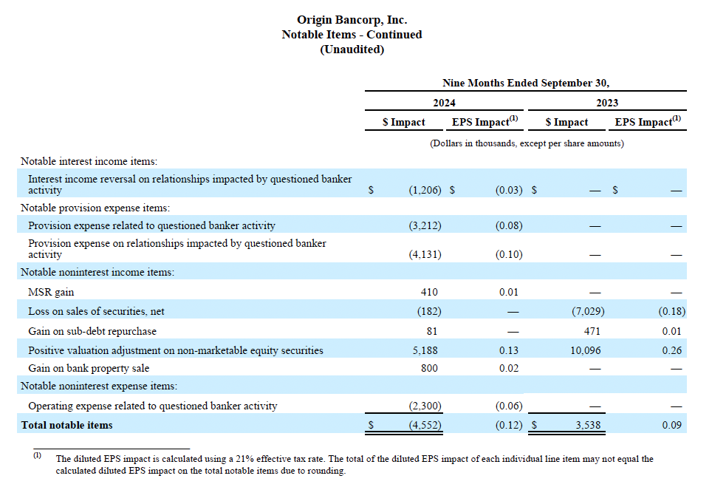This screenshot has width=712, height=504.
Task: Select the 'EPS Impact' header under 2023
Action: pyautogui.click(x=648, y=121)
